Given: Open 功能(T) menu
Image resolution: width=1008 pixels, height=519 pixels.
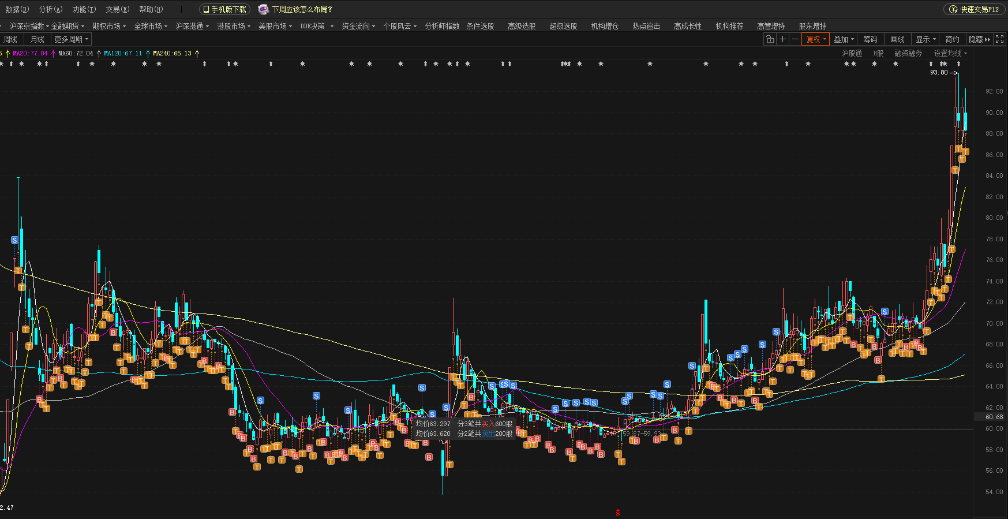Looking at the screenshot, I should tap(84, 9).
